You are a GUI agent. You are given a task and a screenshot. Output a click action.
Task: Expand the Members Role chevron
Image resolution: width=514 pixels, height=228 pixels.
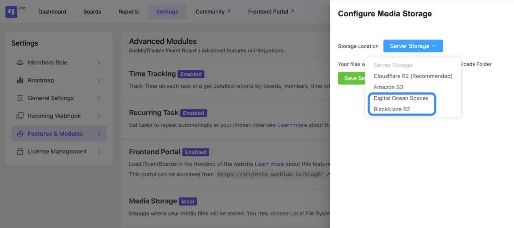pyautogui.click(x=99, y=63)
